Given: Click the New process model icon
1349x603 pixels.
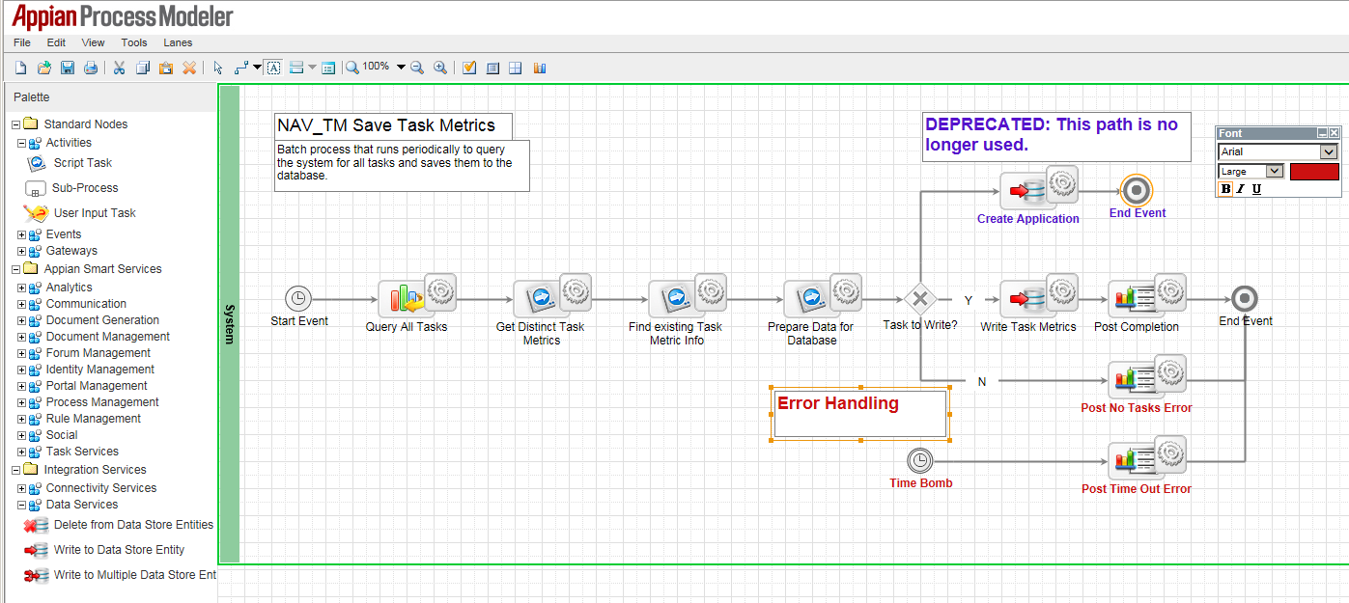Looking at the screenshot, I should (x=21, y=68).
